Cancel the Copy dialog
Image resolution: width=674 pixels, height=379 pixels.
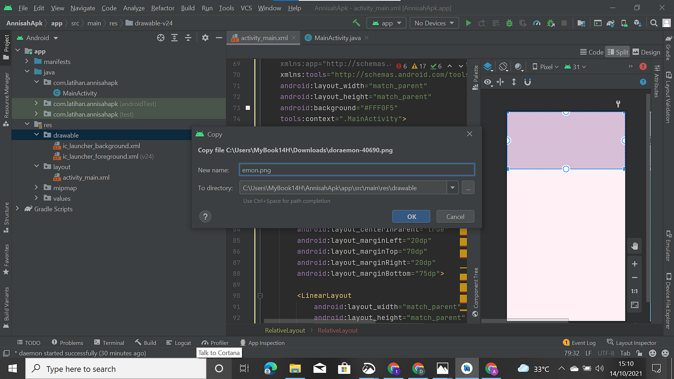click(x=455, y=216)
